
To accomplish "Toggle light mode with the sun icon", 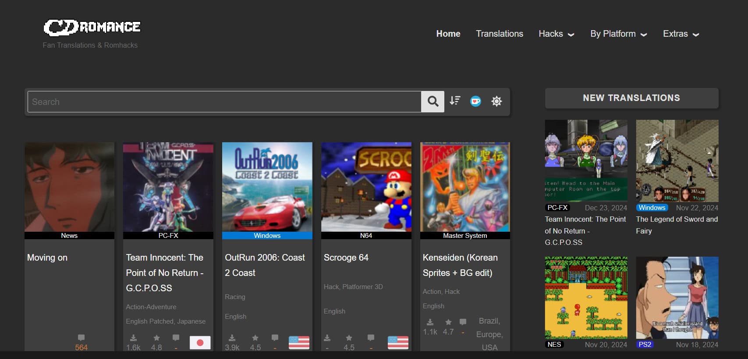I will point(496,101).
